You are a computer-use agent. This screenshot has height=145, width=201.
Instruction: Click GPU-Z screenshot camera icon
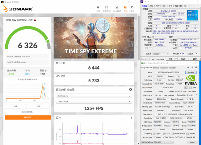pos(188,67)
